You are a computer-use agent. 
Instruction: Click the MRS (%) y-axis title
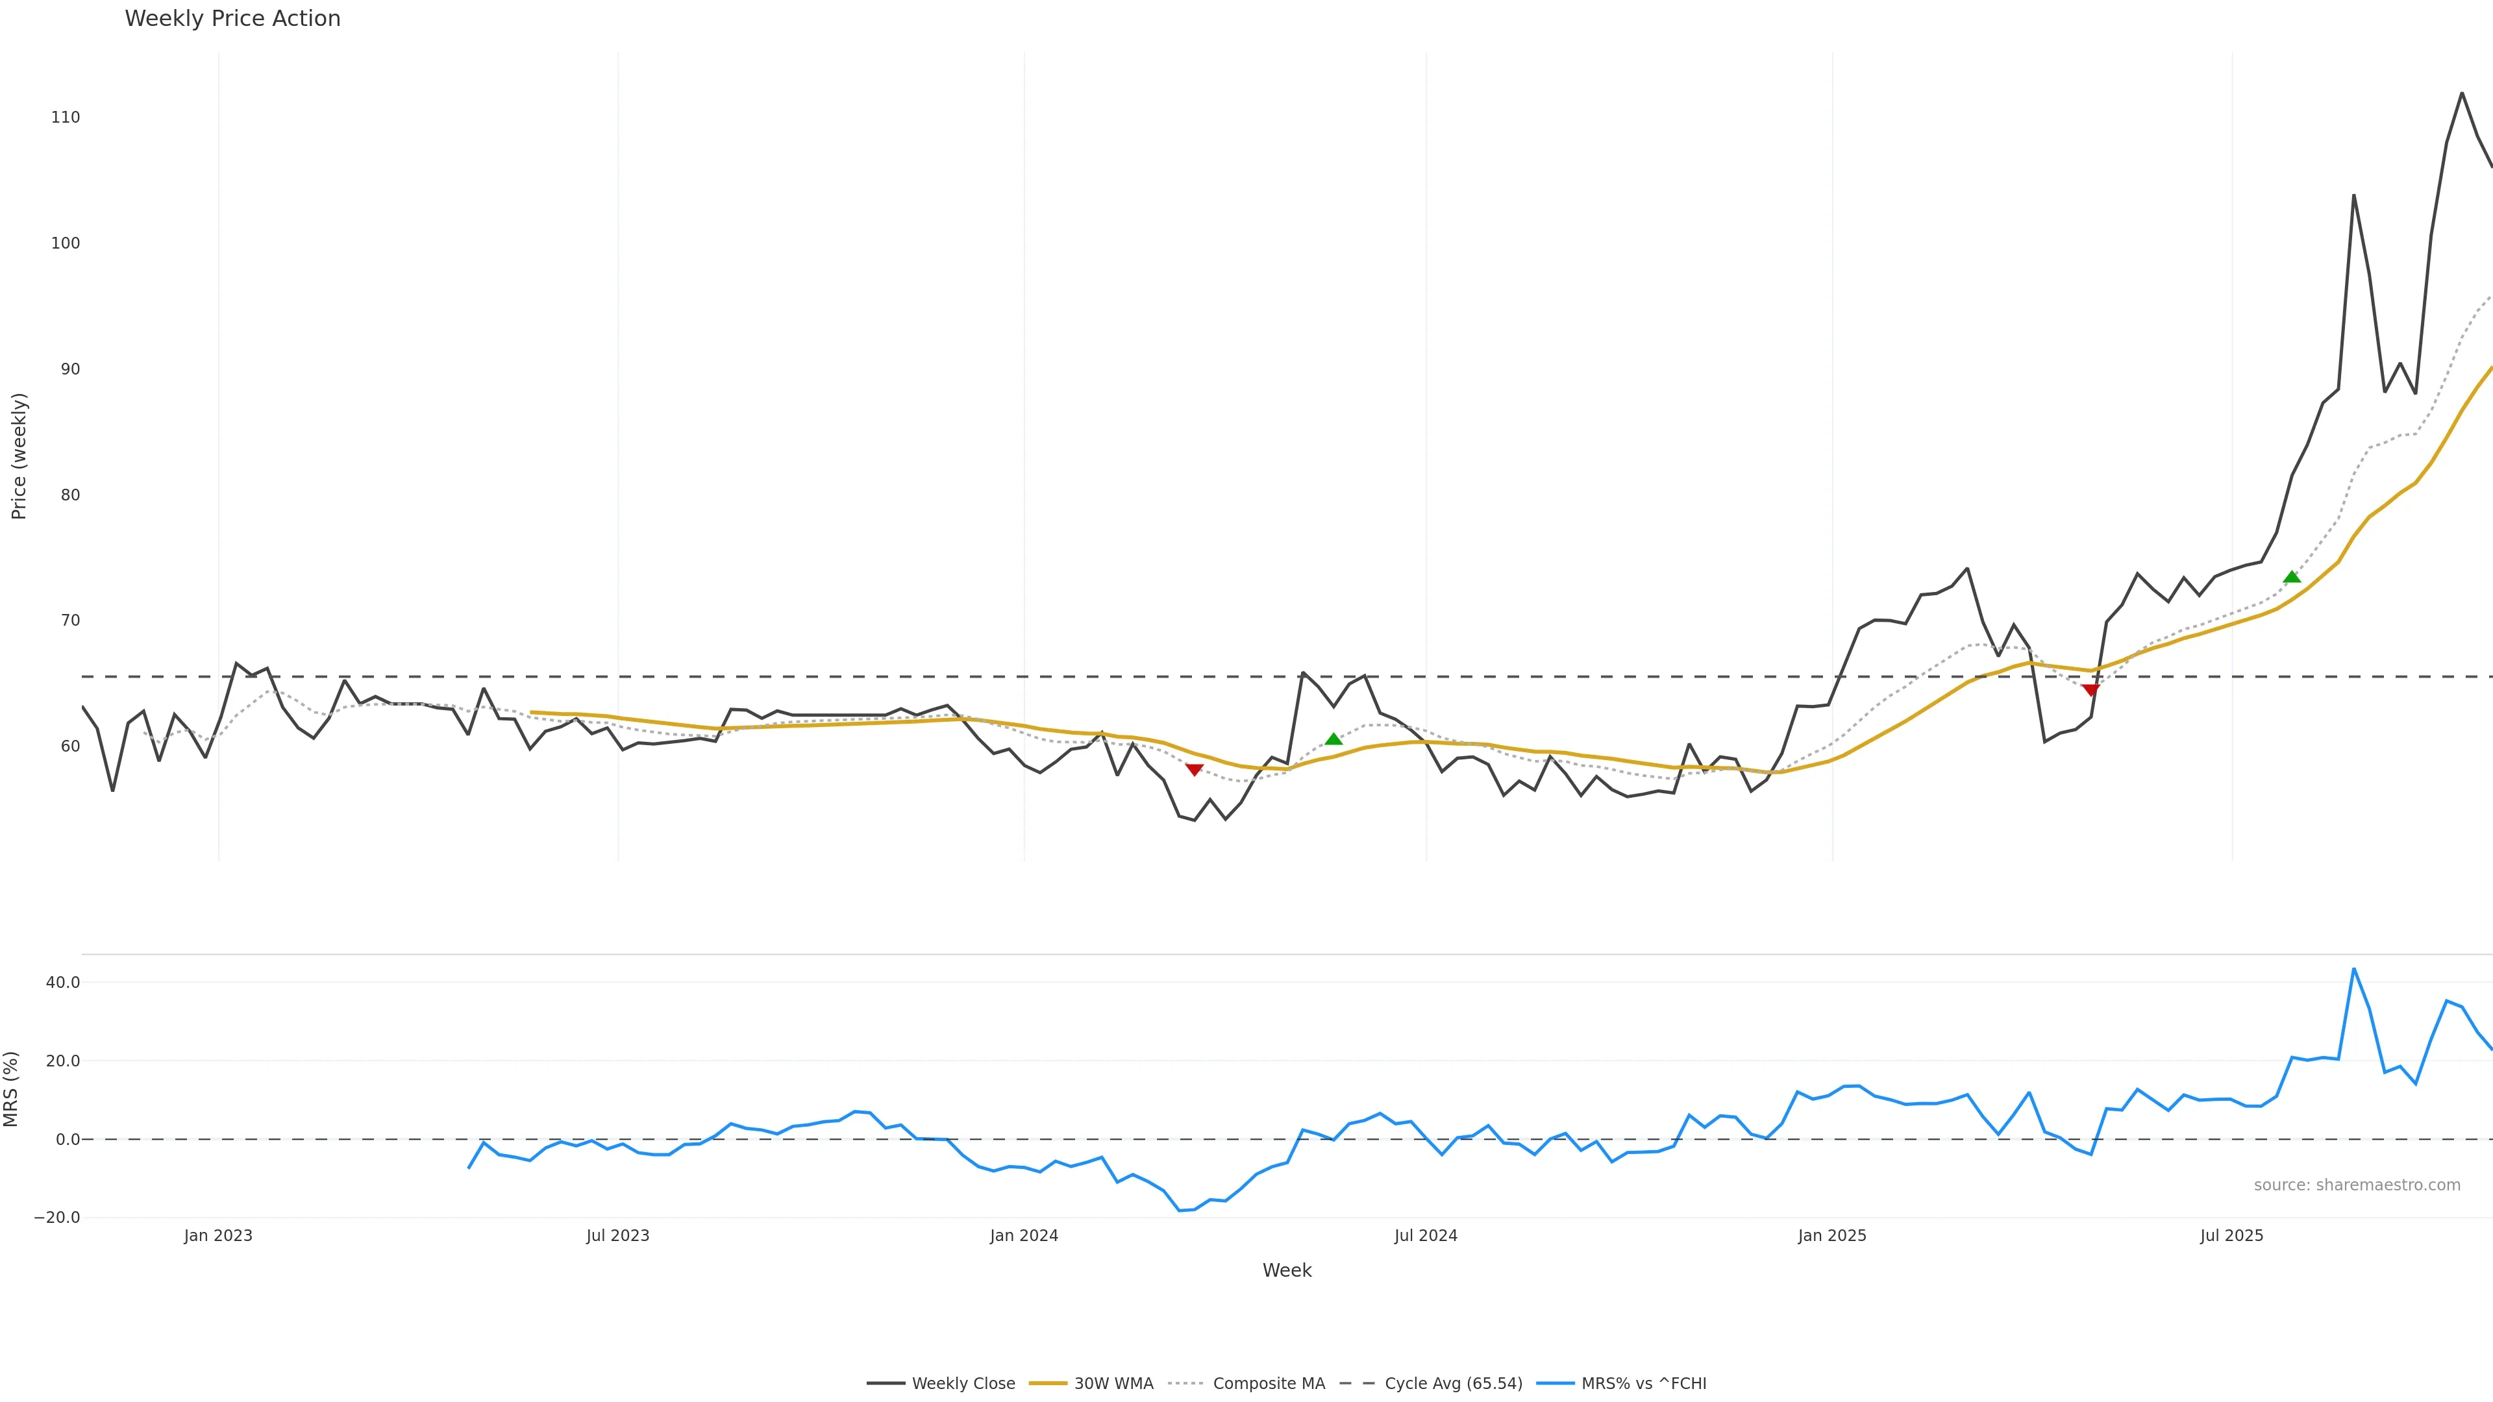[12, 1088]
